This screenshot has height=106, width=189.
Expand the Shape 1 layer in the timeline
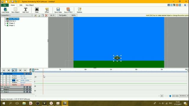2,92
